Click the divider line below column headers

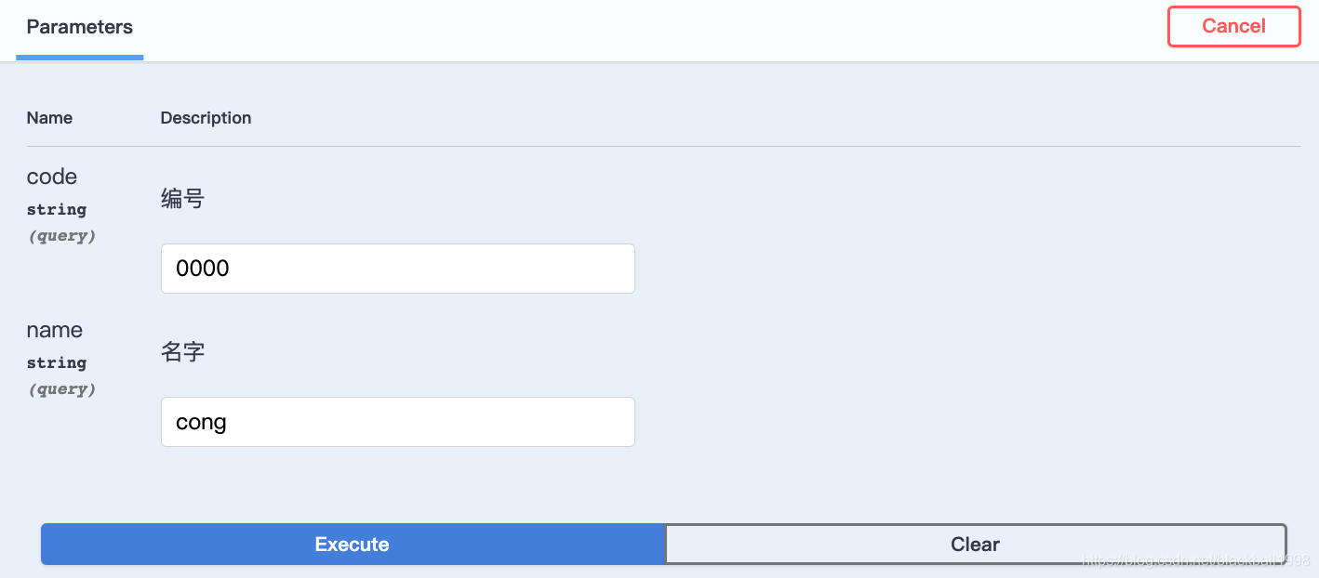663,146
